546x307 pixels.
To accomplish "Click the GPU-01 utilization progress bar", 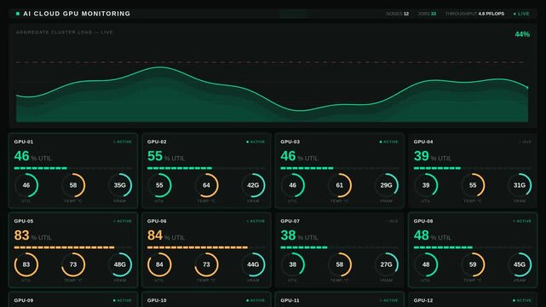I will (73, 168).
